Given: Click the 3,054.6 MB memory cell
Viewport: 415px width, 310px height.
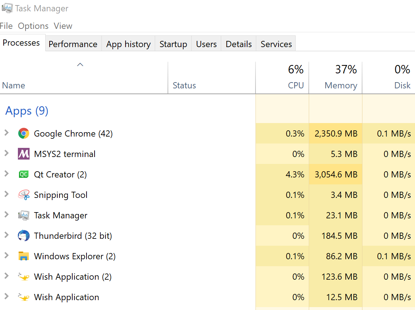Looking at the screenshot, I should click(x=335, y=175).
